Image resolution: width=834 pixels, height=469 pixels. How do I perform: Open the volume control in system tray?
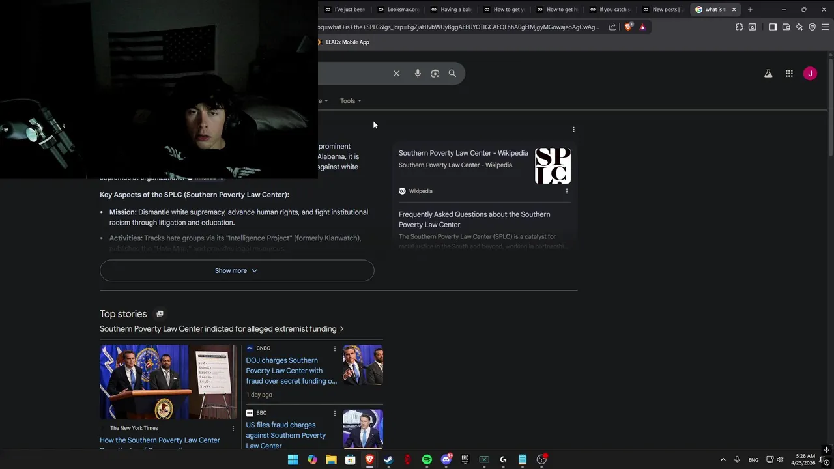click(x=780, y=459)
